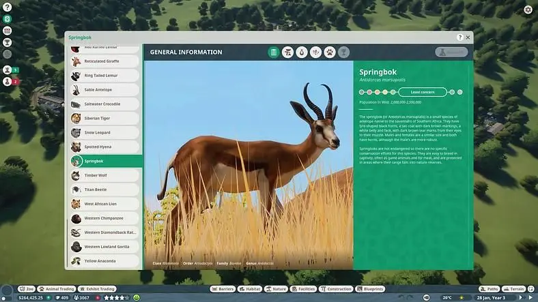Viewport: 538px width, 302px height.
Task: Open the Construction build menu
Action: pos(336,289)
